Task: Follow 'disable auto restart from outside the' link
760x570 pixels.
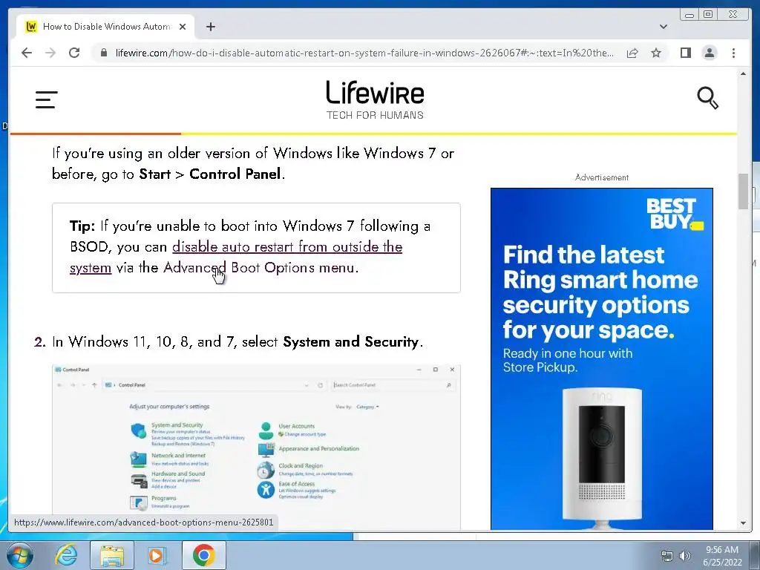Action: click(x=287, y=246)
